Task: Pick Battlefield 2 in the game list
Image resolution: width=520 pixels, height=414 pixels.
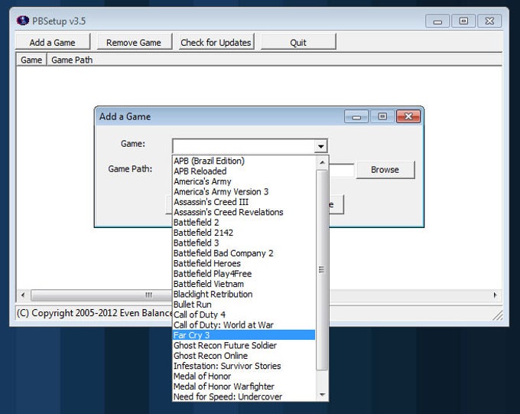Action: (x=244, y=223)
